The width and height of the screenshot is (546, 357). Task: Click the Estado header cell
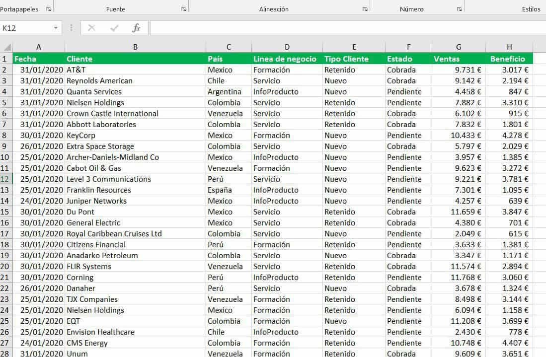pos(409,59)
